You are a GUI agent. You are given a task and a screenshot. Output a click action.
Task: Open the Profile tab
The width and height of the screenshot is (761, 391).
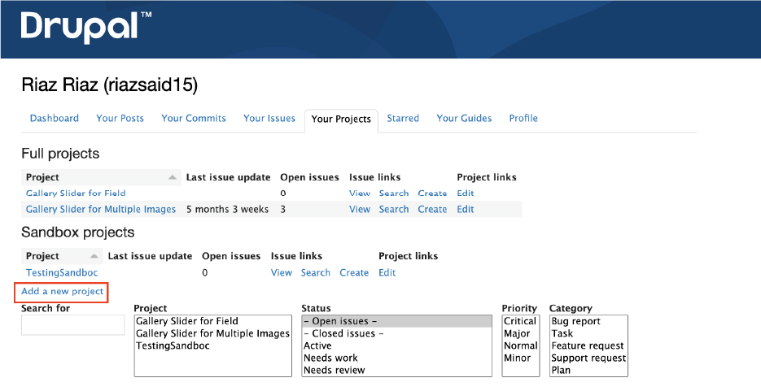[523, 118]
